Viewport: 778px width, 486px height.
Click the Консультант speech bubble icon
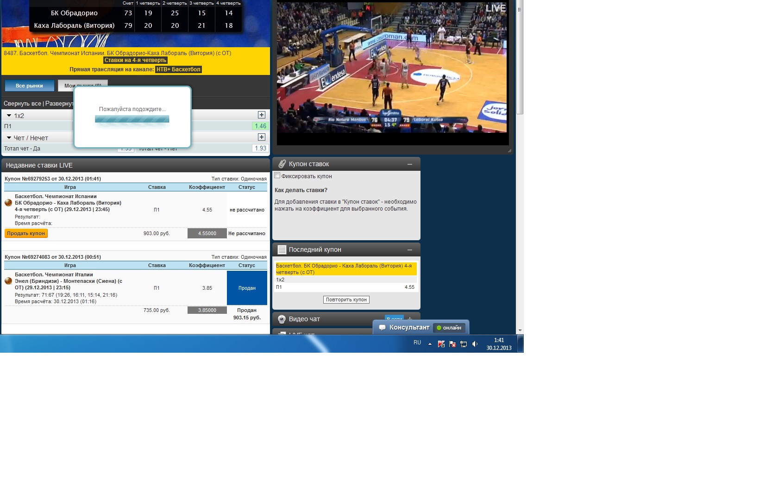[x=383, y=327]
